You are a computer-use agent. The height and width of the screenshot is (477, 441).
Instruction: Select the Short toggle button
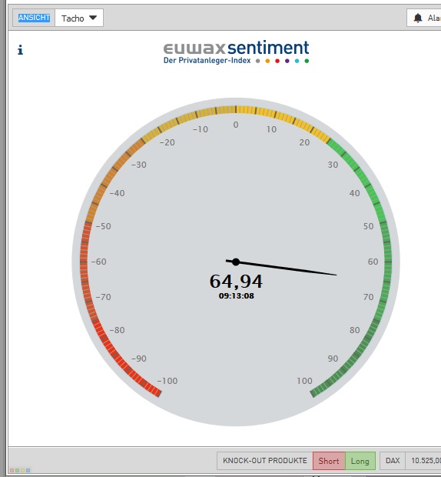click(x=329, y=461)
